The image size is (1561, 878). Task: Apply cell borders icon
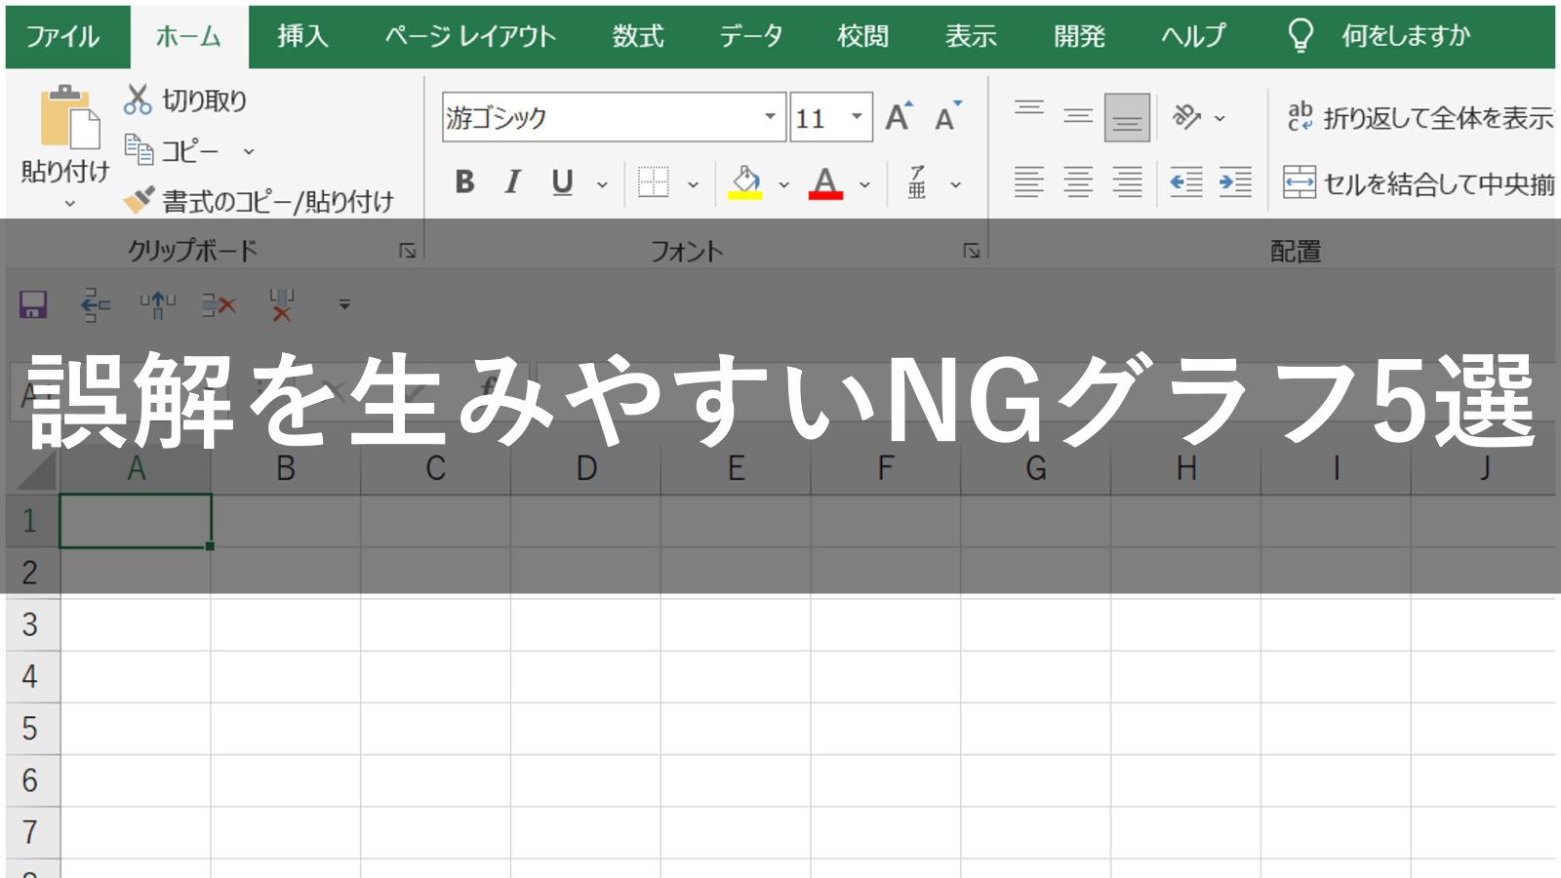pos(653,181)
